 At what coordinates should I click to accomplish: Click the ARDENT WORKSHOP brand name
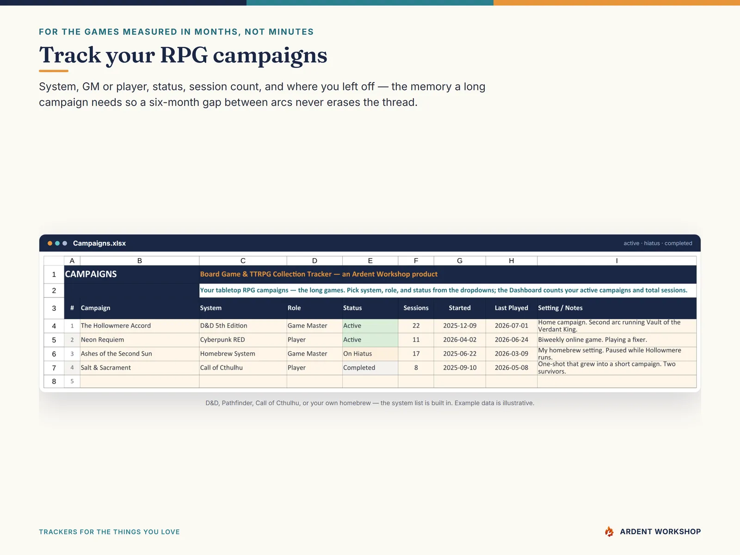660,532
